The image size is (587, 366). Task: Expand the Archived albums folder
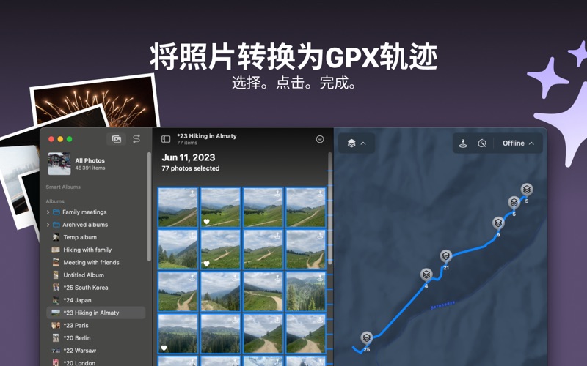coord(48,225)
